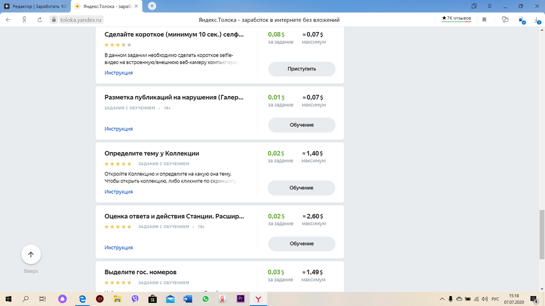The height and width of the screenshot is (306, 545).
Task: Click the Вверх scroll-to-top arrow button
Action: point(31,255)
